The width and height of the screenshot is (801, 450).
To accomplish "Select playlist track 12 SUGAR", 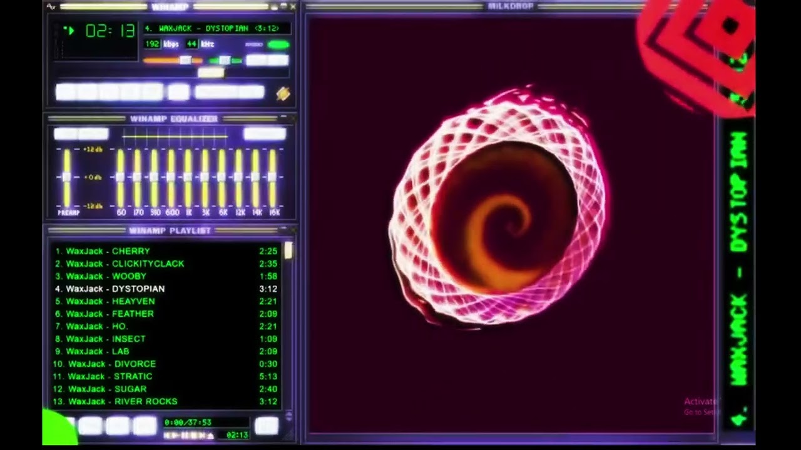I will [x=166, y=389].
